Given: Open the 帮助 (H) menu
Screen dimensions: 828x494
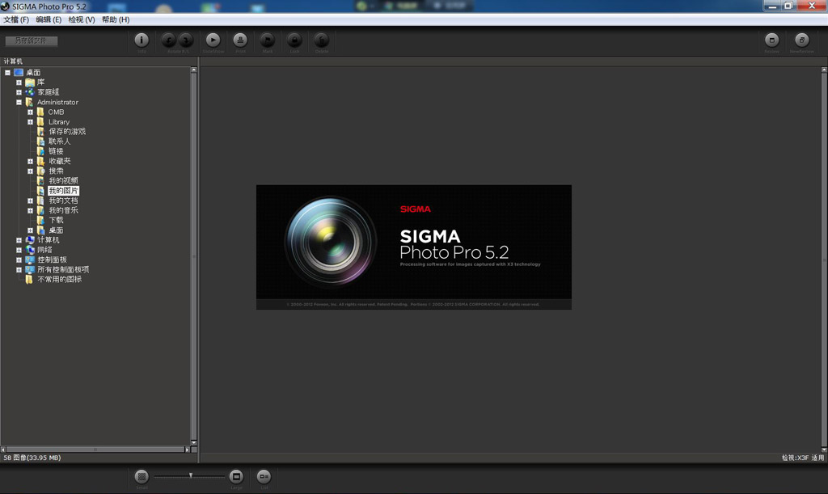Looking at the screenshot, I should coord(116,19).
